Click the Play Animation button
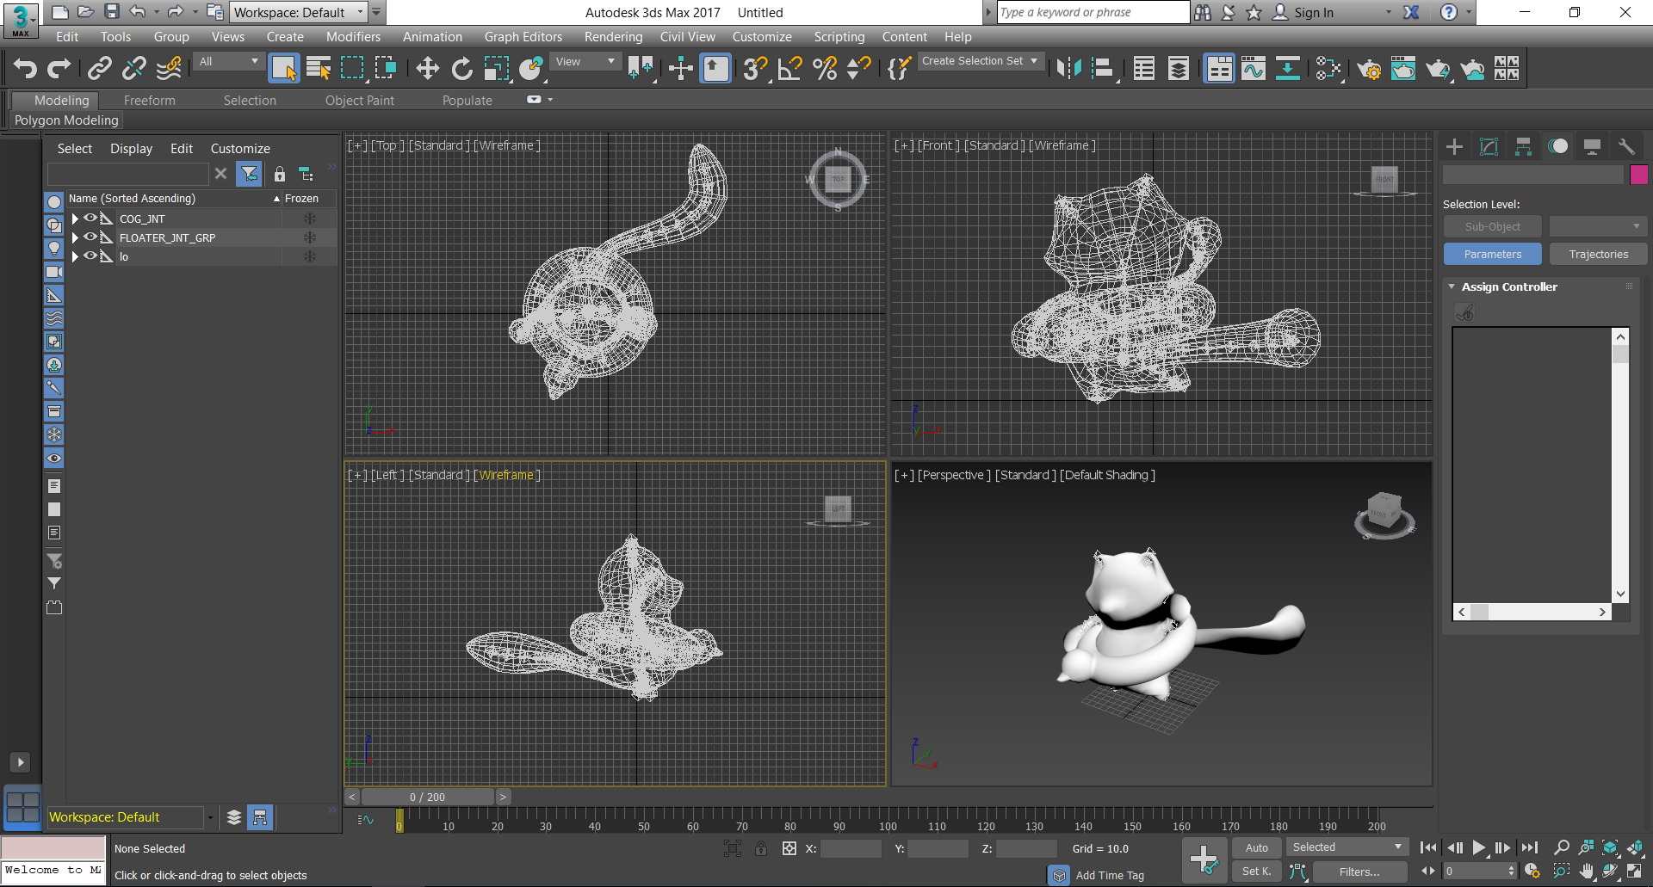1653x887 pixels. coord(1478,847)
